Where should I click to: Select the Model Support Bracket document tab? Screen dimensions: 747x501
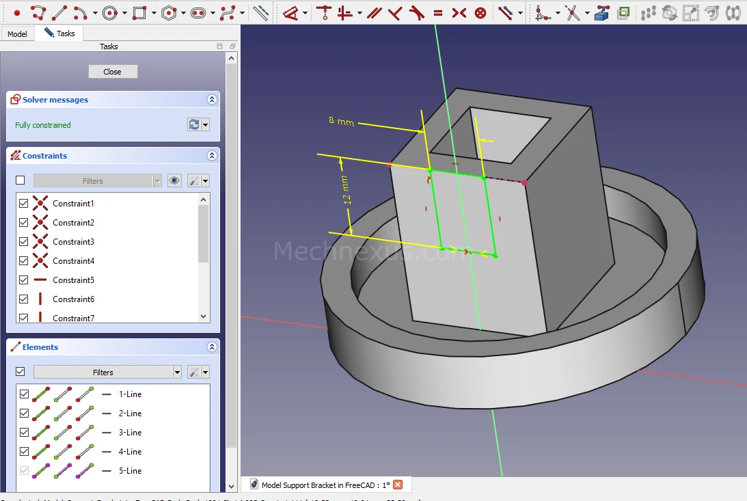[x=325, y=485]
